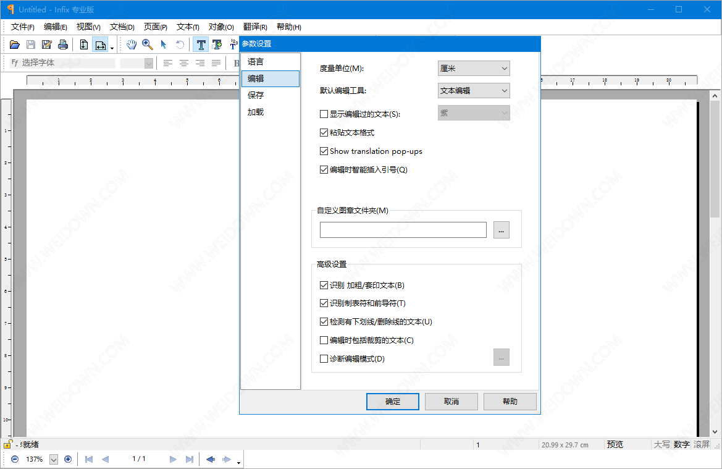Click the Undo rotate arrow icon
The width and height of the screenshot is (722, 469).
(180, 44)
